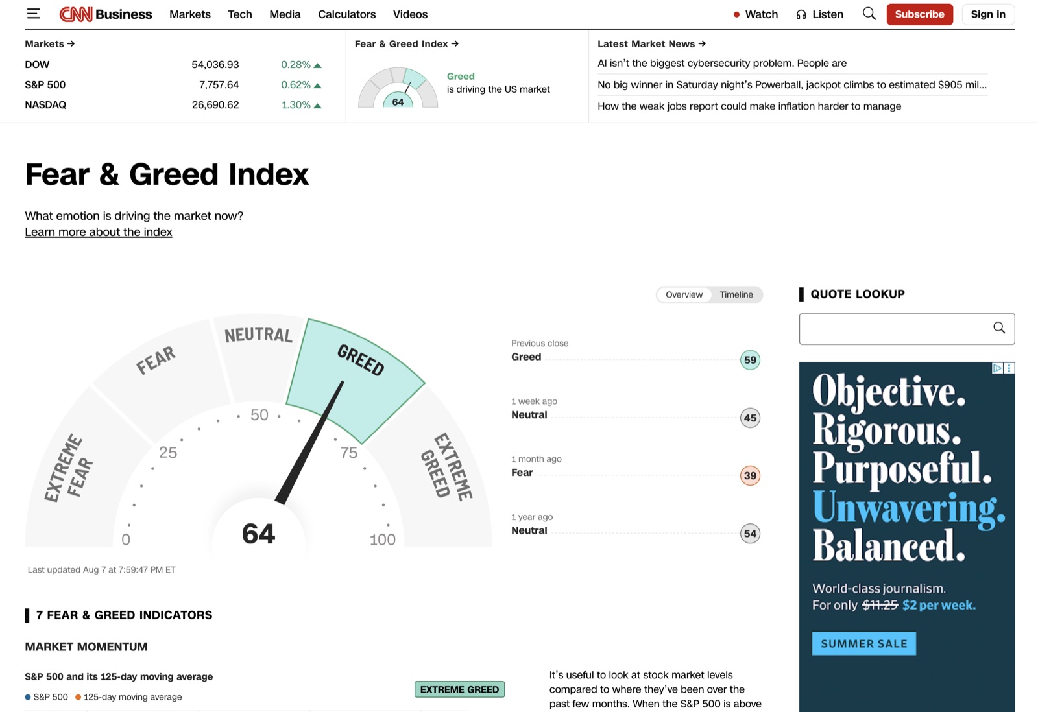Click the S&P 500 index row name
This screenshot has width=1038, height=712.
pos(45,84)
